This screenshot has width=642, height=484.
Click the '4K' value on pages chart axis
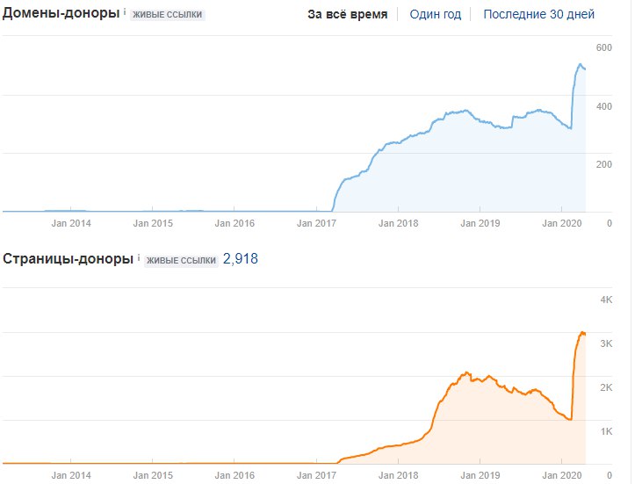606,300
